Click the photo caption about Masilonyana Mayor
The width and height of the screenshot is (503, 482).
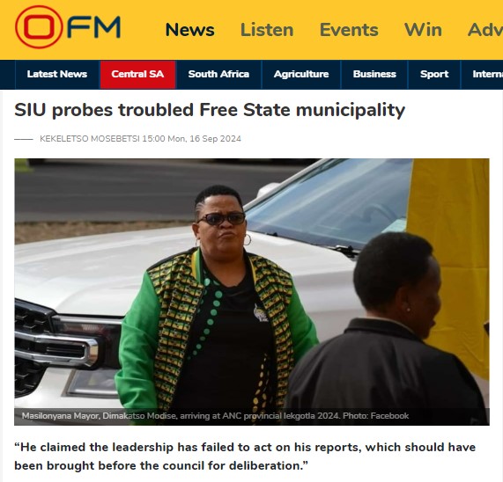click(x=215, y=416)
